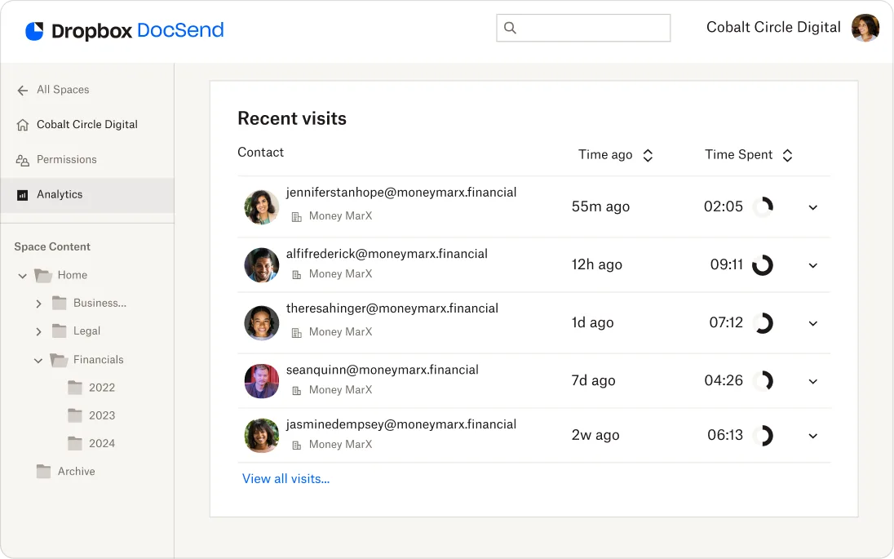Open Cobalt Circle Digital from the sidebar
Viewport: 894px width, 559px height.
[86, 124]
